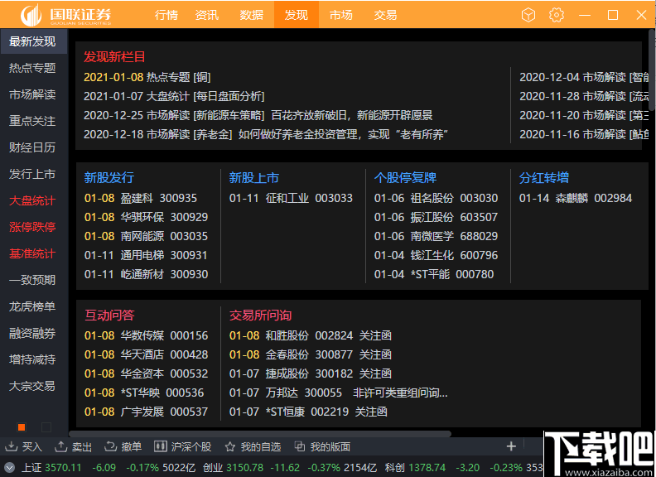The width and height of the screenshot is (656, 477).
Task: Open 万邦达 300055 inquiry row
Action: point(339,393)
